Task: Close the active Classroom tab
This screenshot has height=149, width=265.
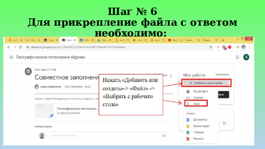Action: click(75, 40)
